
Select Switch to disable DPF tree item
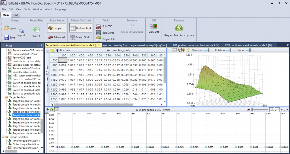coord(26,79)
